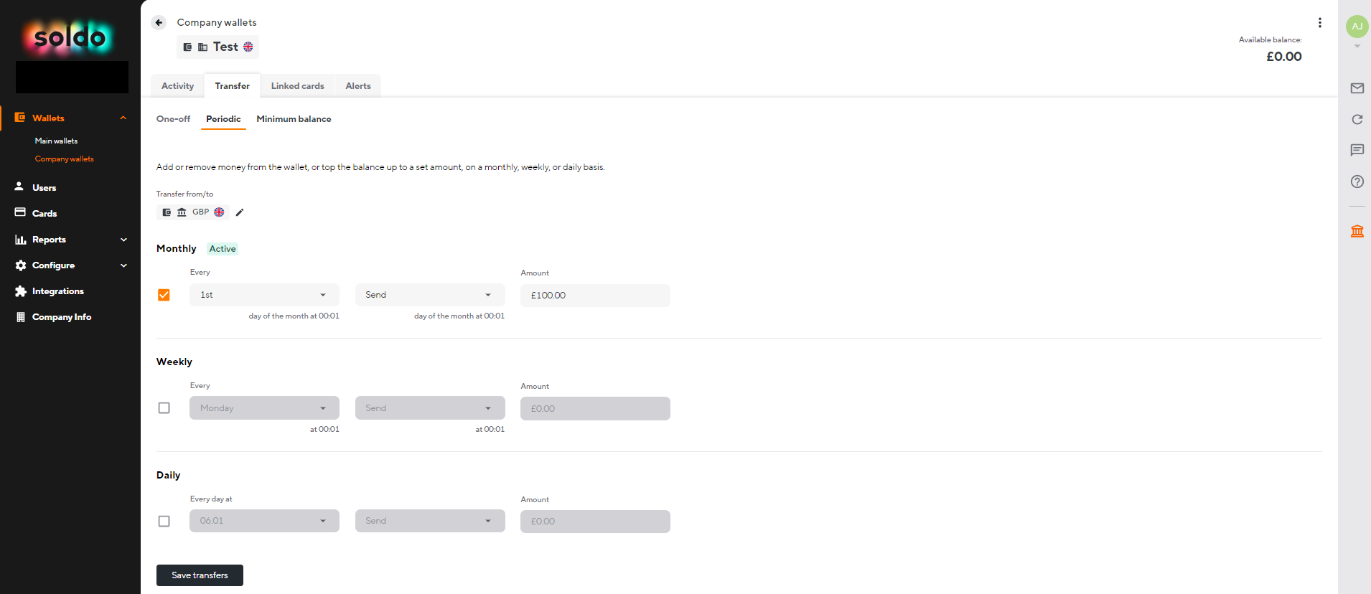Viewport: 1371px width, 594px height.
Task: Open the Daily time dropdown showing 06:01
Action: 264,521
